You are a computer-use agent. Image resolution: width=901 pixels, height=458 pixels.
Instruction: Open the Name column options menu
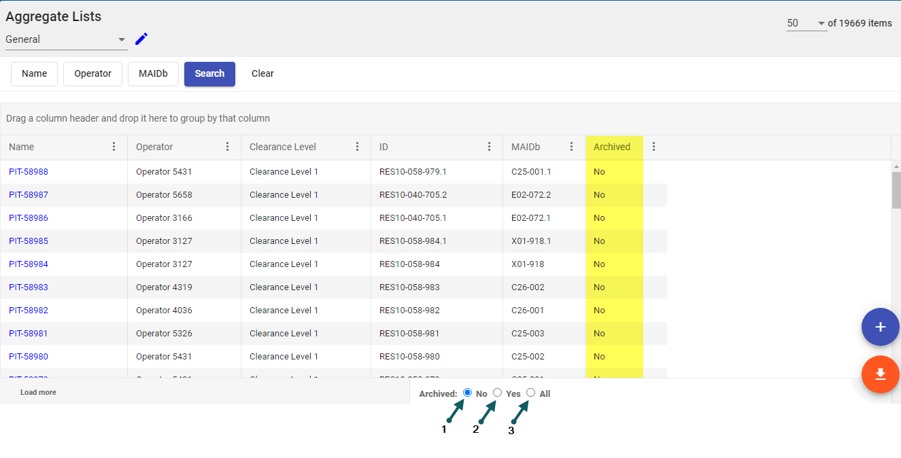114,147
